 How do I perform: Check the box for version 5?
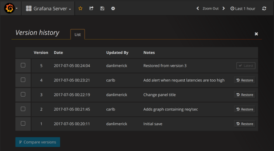tap(23, 65)
